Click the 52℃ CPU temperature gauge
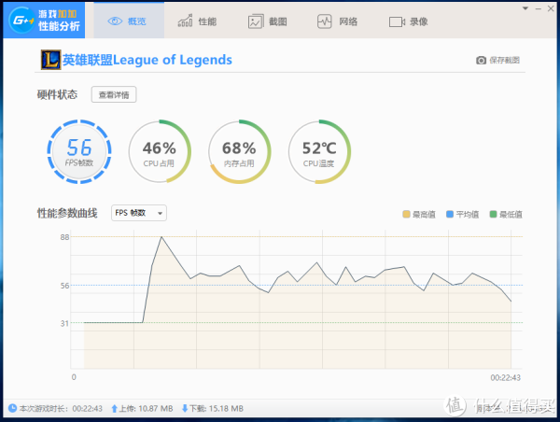This screenshot has height=422, width=560. click(x=319, y=151)
